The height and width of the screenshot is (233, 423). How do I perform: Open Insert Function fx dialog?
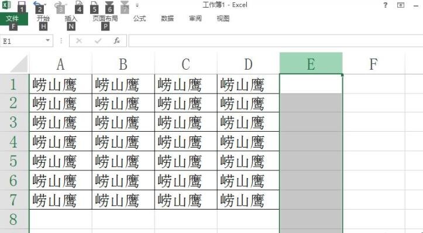pos(116,41)
